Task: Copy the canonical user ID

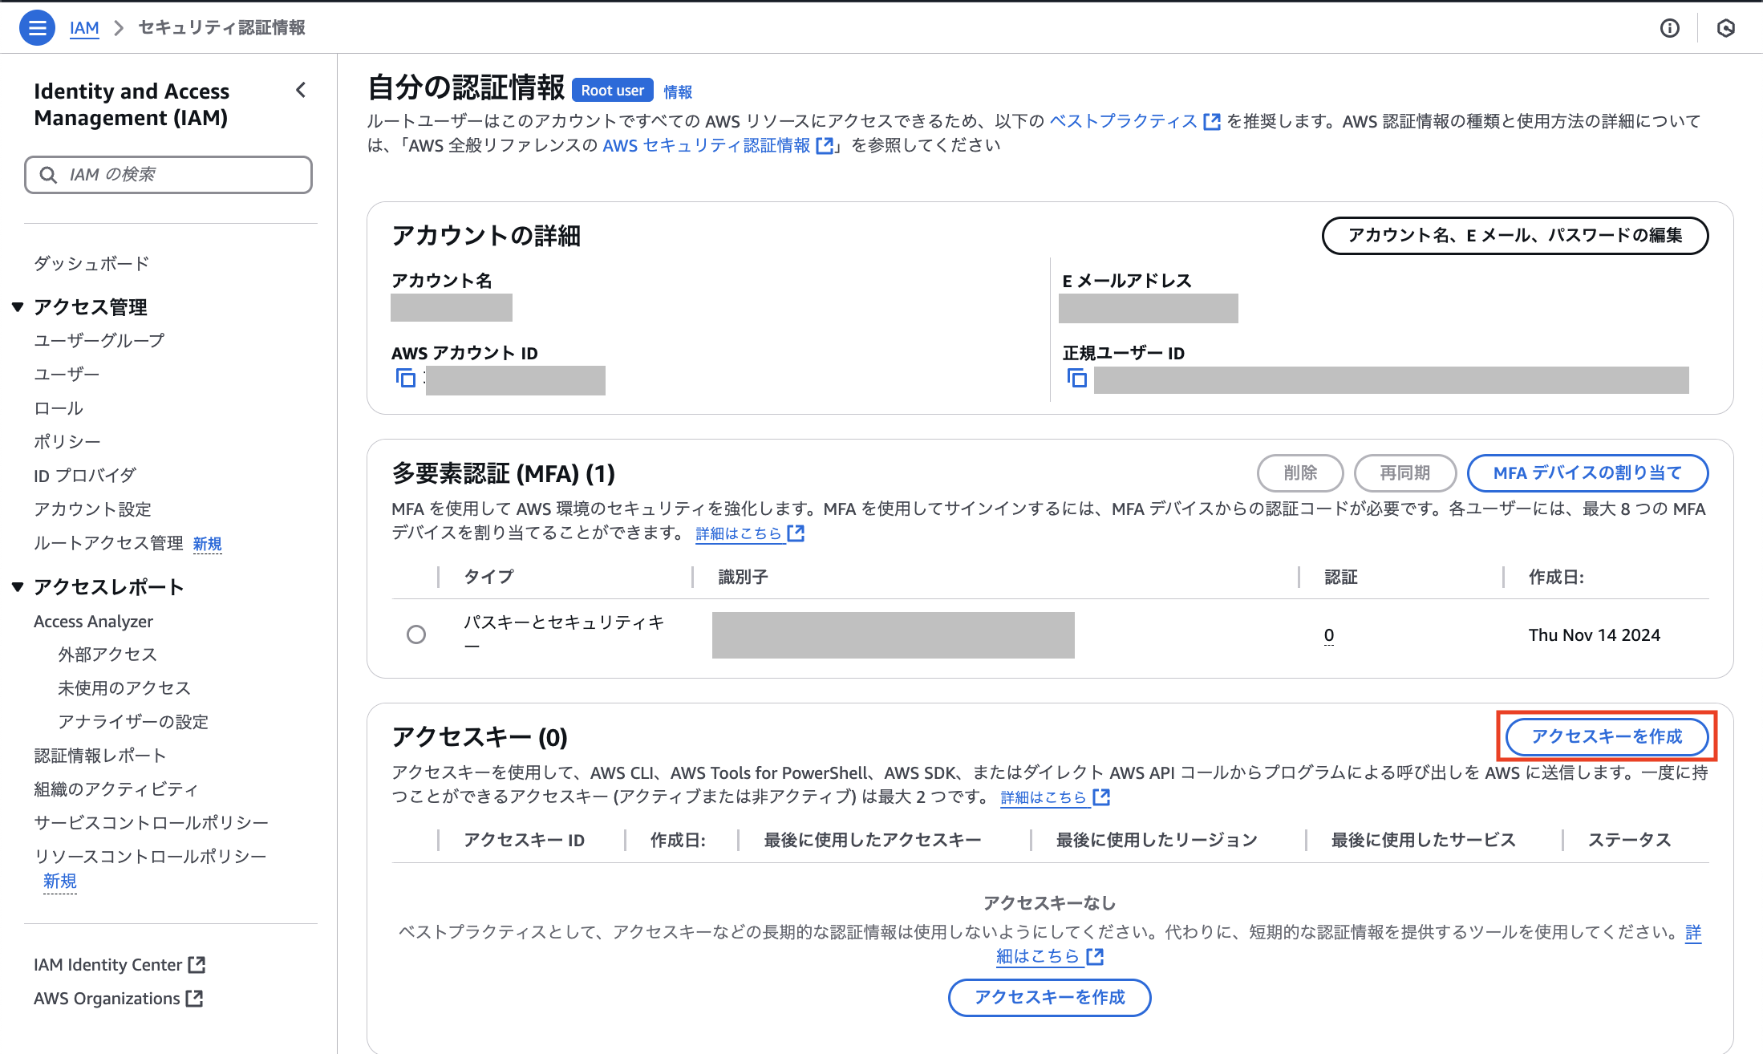Action: pos(1076,378)
